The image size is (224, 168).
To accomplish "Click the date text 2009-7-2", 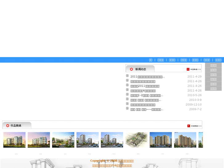I will (195, 109).
